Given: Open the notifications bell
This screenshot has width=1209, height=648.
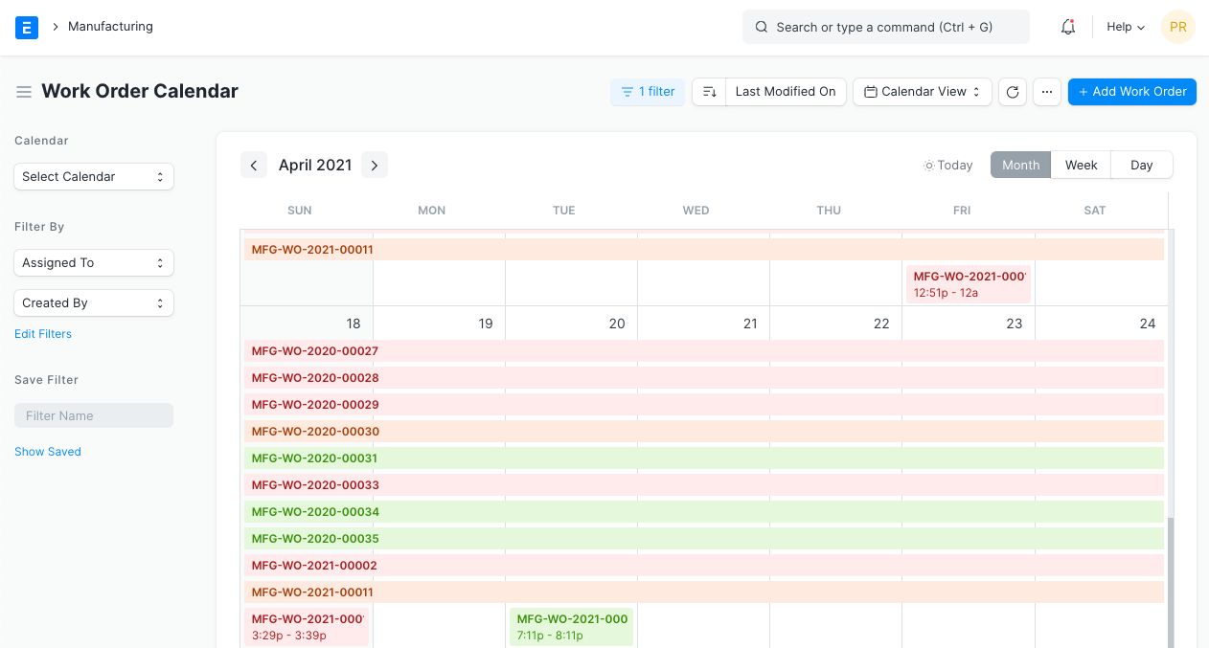Looking at the screenshot, I should point(1068,27).
